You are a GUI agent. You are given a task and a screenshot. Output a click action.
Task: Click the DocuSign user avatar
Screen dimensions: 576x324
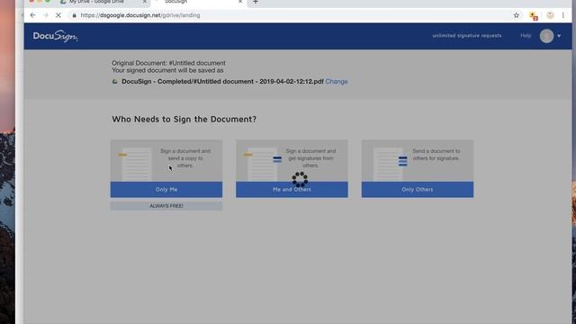(x=546, y=36)
